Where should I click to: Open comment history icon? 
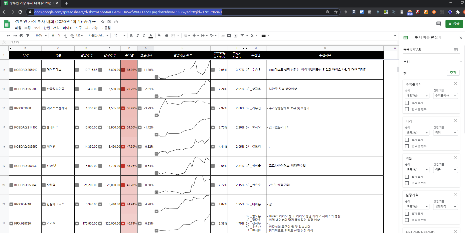click(x=439, y=24)
